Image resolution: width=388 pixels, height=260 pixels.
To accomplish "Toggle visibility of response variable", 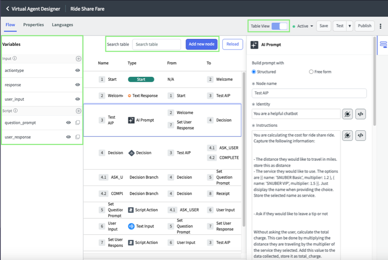I will click(x=78, y=85).
